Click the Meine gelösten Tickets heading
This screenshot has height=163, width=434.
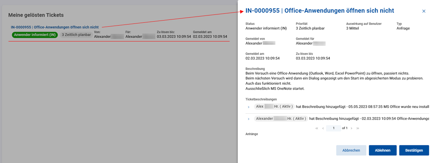(36, 15)
